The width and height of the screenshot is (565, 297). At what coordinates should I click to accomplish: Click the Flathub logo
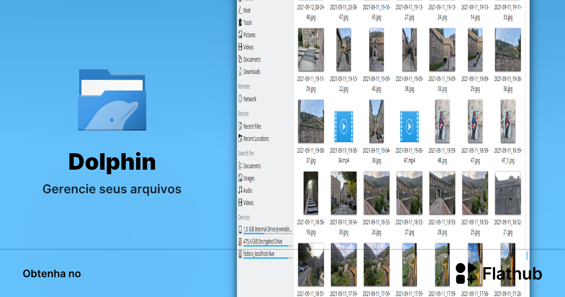(x=499, y=274)
